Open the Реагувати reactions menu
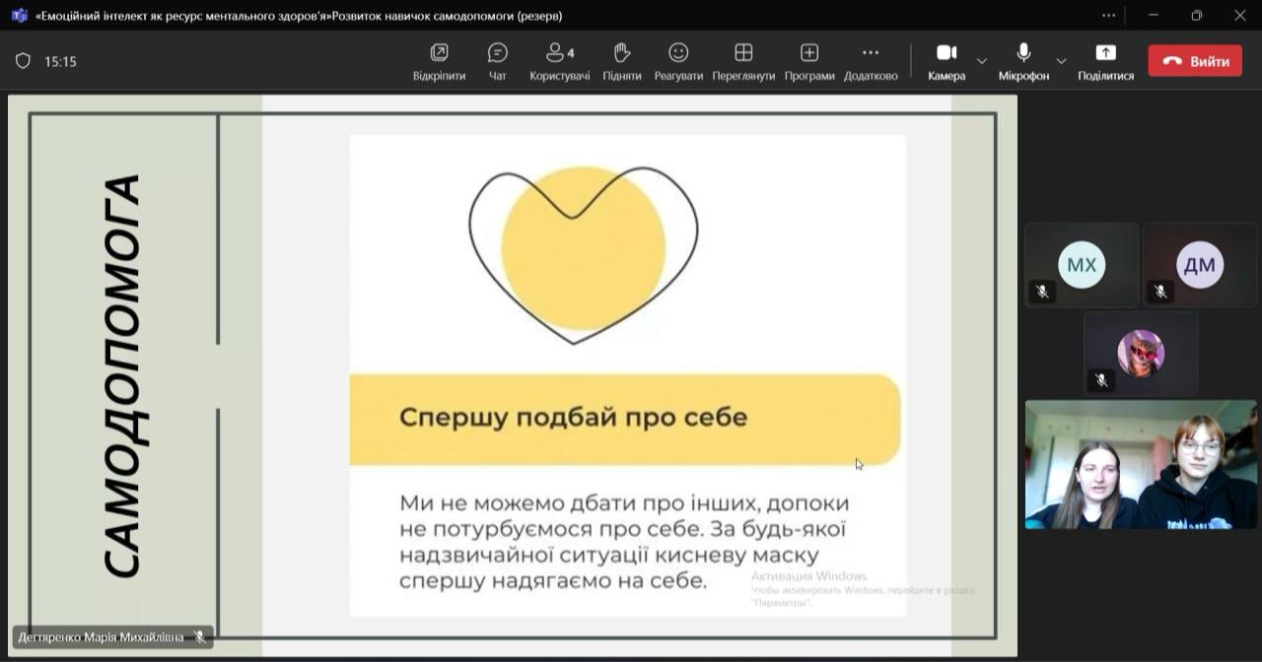1262x662 pixels. pyautogui.click(x=678, y=61)
